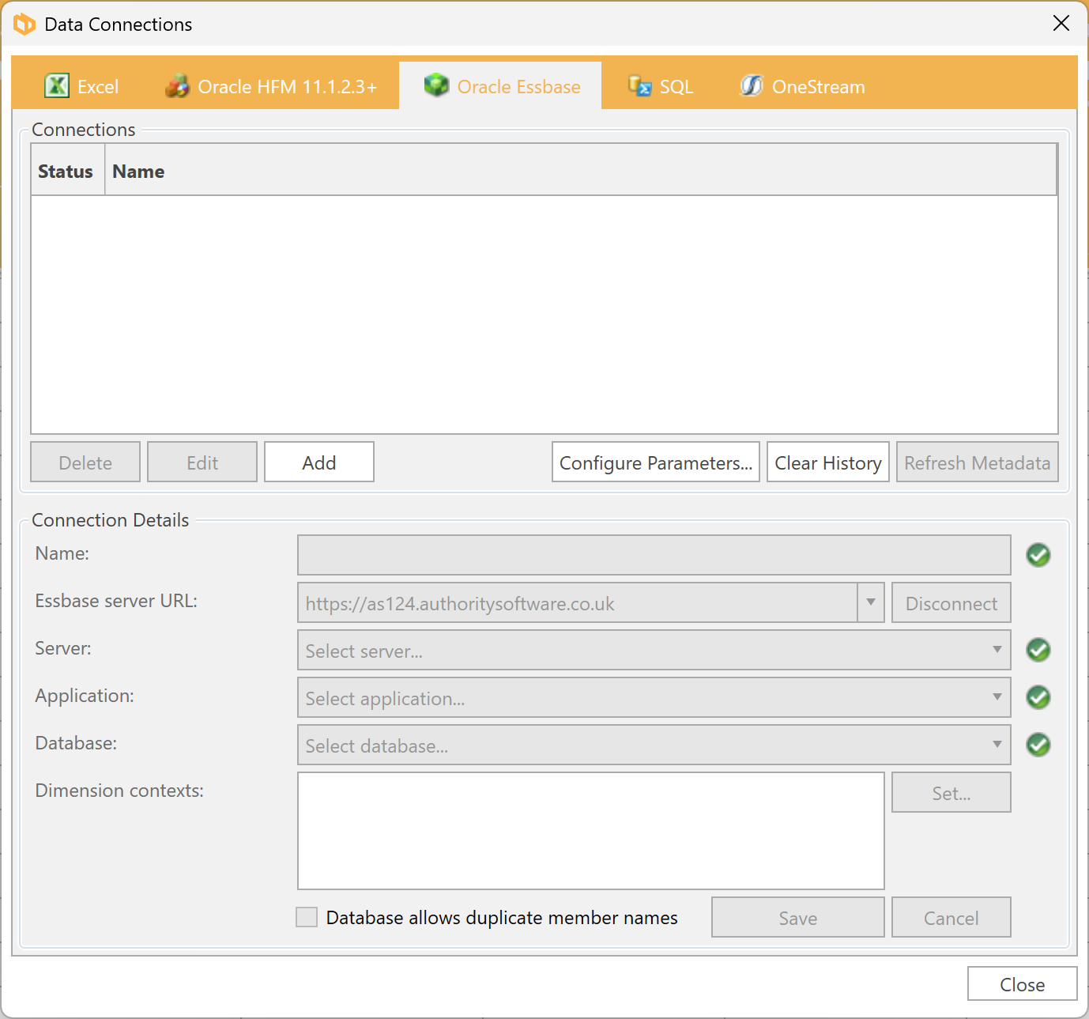Click the Excel tab icon
Viewport: 1089px width, 1019px height.
point(57,85)
